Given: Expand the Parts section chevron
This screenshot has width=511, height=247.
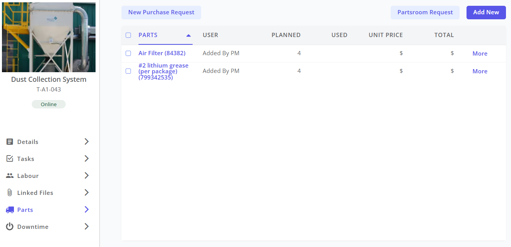Looking at the screenshot, I should point(87,210).
